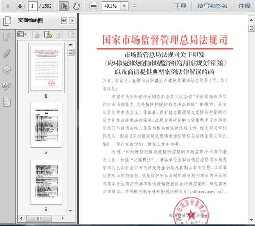Open the 工具 panel

point(180,6)
